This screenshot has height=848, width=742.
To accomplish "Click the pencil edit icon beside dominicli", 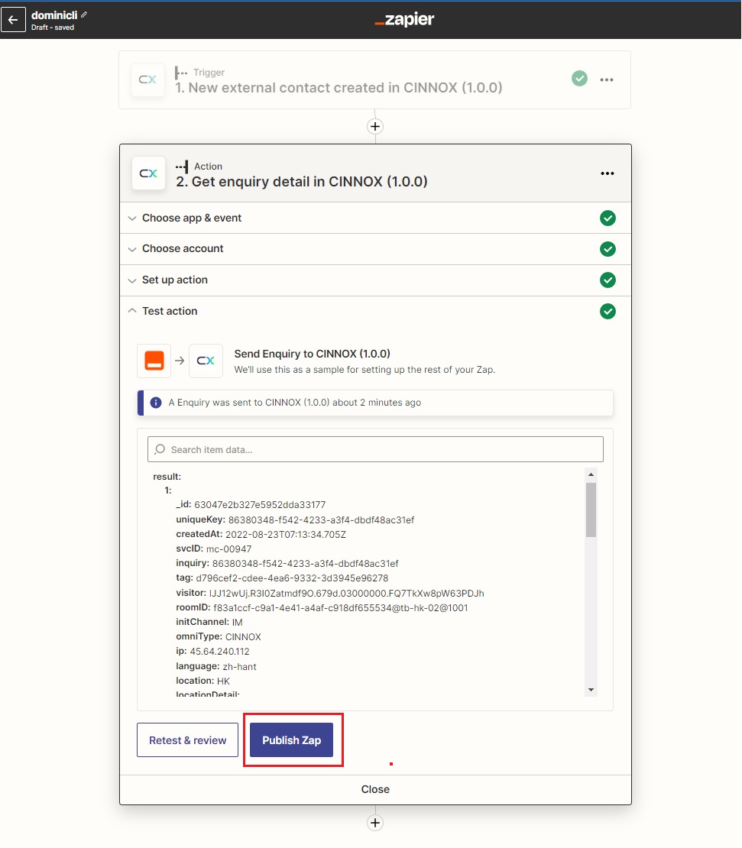I will pyautogui.click(x=84, y=15).
